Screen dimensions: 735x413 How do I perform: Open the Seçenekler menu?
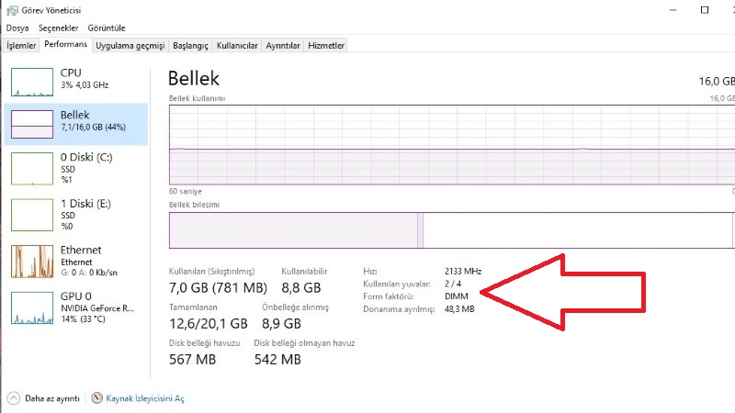coord(59,28)
